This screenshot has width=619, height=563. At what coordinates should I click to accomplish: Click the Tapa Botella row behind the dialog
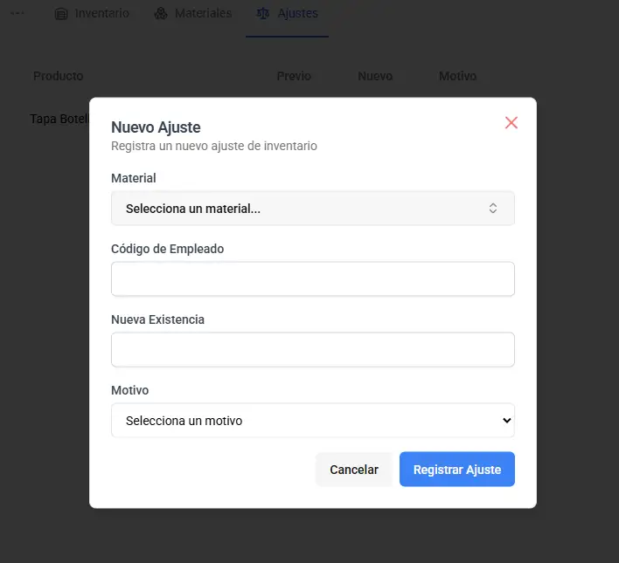(59, 119)
